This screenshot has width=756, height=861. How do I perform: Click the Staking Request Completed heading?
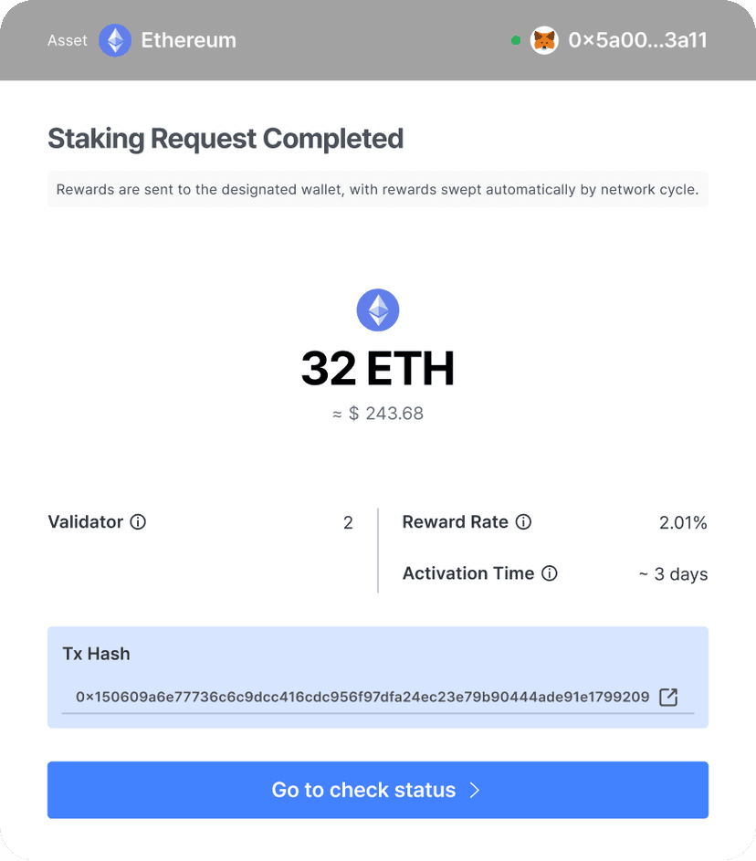tap(226, 139)
